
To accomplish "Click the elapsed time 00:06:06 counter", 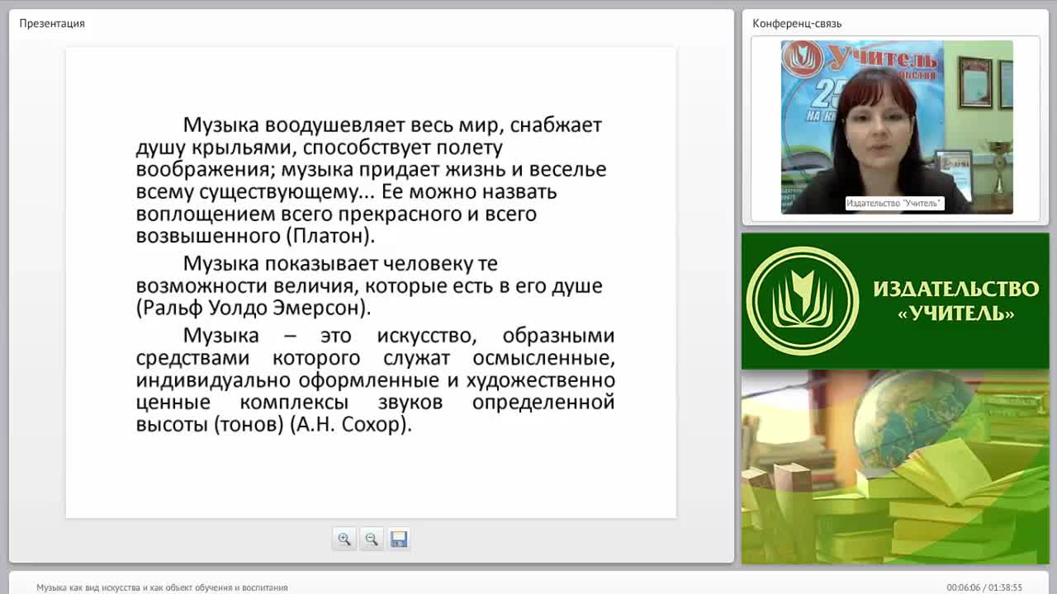I will (963, 587).
